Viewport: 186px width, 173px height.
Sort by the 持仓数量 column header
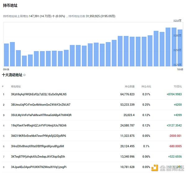(x=130, y=86)
